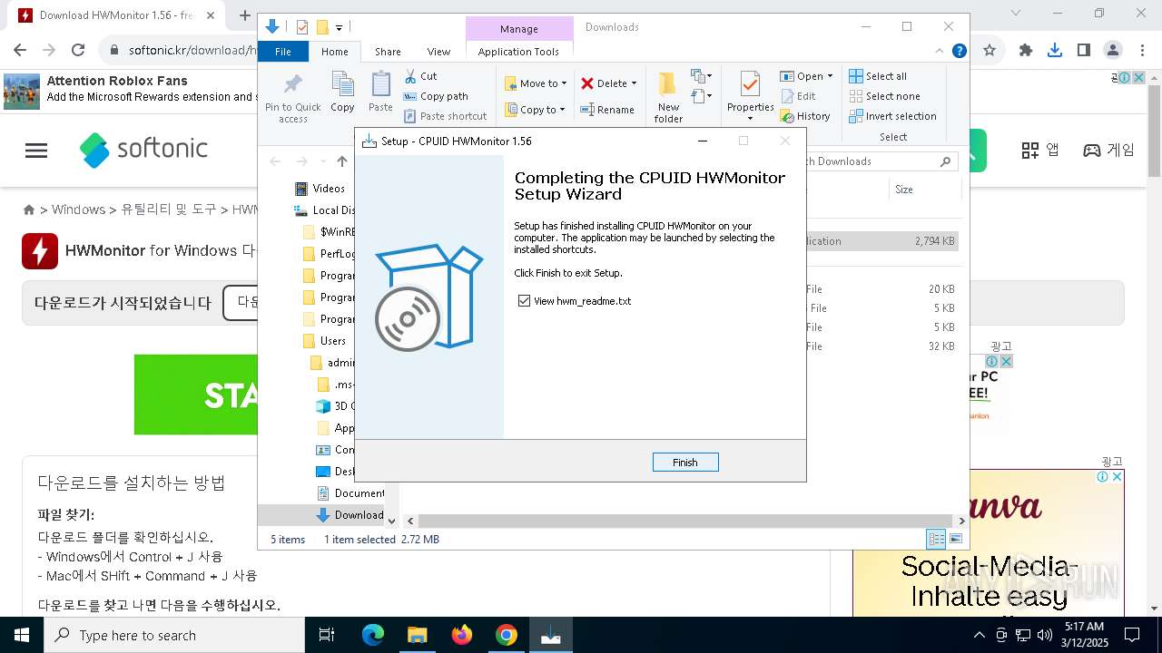1162x653 pixels.
Task: Click the 게임 link on Softonic
Action: coord(1109,151)
